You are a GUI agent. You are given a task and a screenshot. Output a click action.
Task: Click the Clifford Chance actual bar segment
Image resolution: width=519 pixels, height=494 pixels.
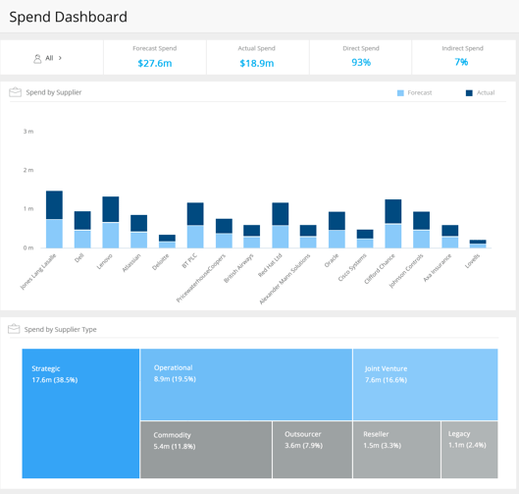click(393, 211)
